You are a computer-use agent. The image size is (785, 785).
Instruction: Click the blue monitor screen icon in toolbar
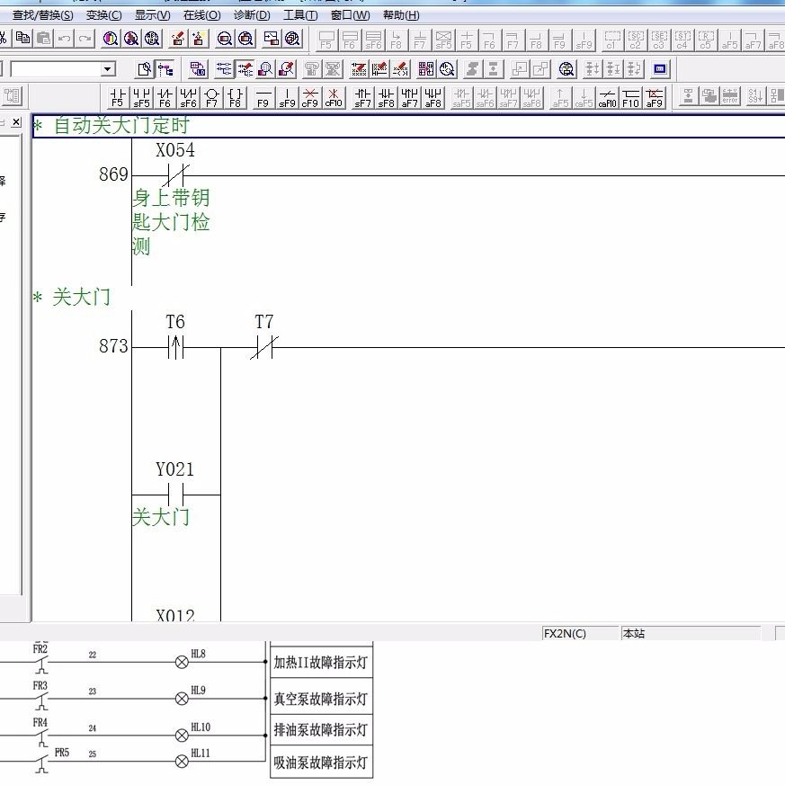tap(660, 68)
